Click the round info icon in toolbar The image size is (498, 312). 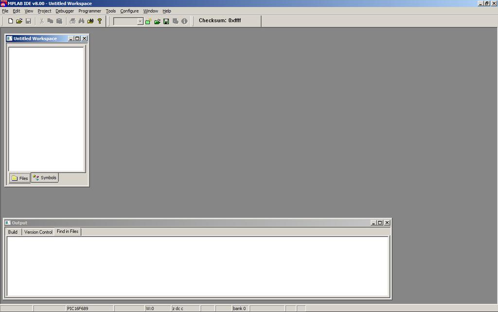184,21
